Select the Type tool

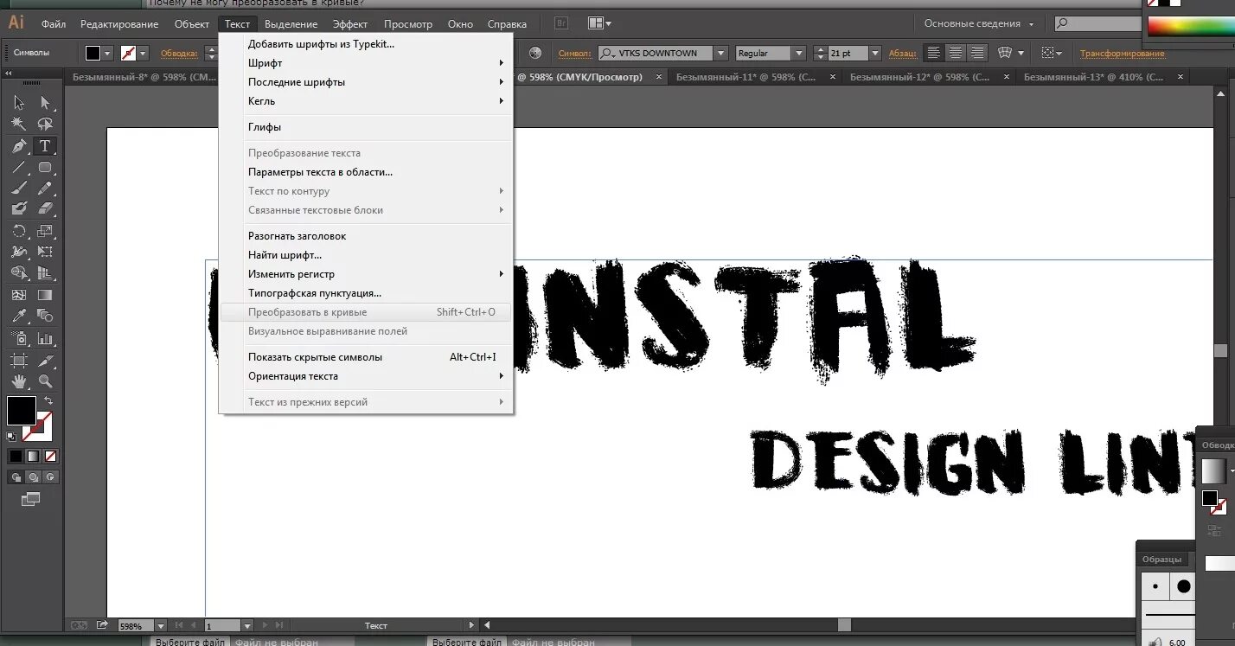(46, 145)
